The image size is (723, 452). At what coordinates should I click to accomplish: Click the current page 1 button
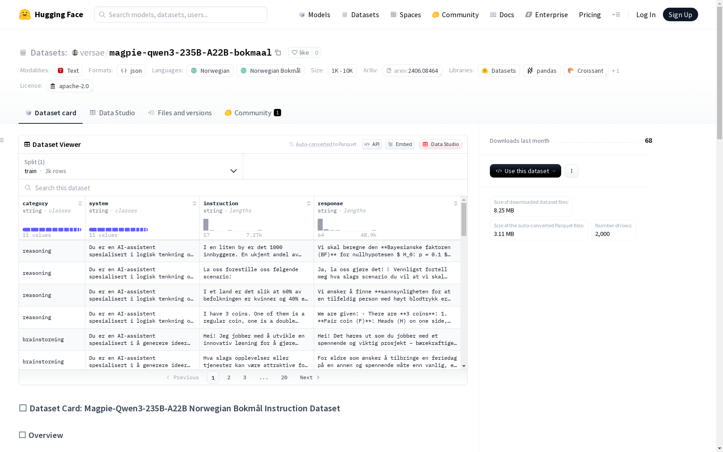(213, 377)
